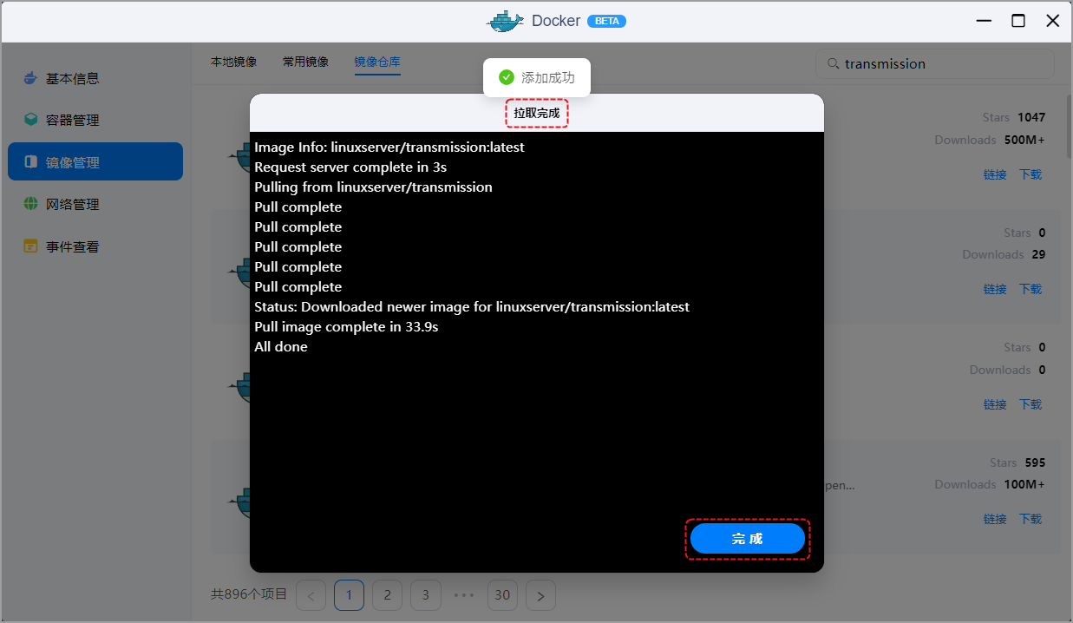Click the next page arrow
Screen dimensions: 1073x623
(540, 595)
